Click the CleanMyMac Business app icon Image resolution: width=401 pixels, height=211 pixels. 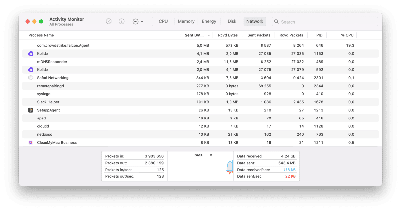click(31, 143)
